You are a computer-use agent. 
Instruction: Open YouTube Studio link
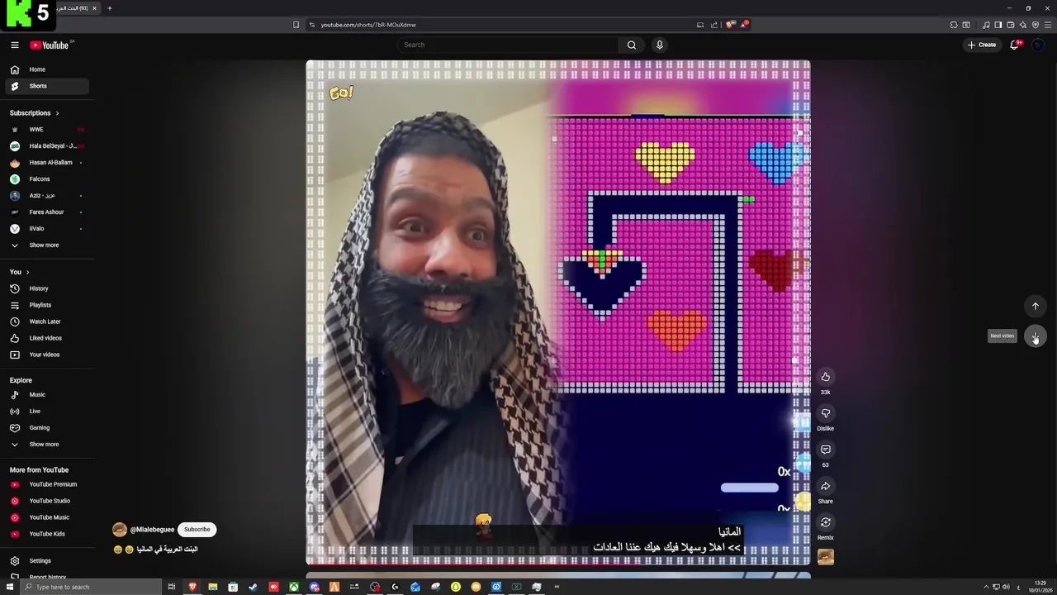click(x=47, y=501)
